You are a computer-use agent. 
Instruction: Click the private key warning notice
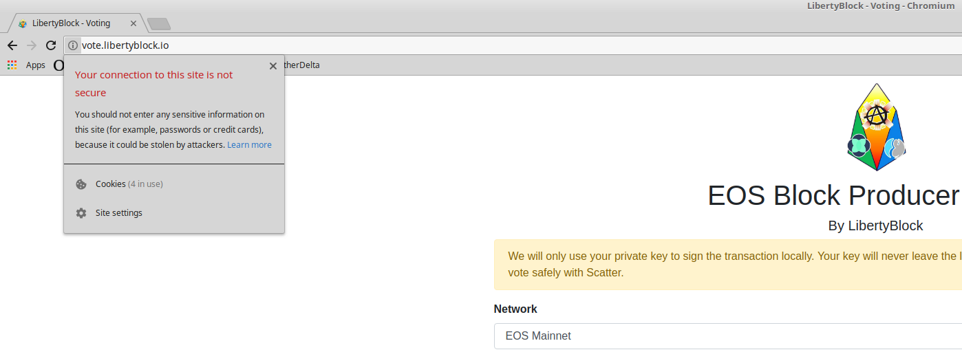[x=728, y=265]
